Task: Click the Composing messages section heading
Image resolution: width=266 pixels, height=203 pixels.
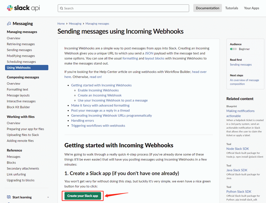Action: tap(23, 77)
